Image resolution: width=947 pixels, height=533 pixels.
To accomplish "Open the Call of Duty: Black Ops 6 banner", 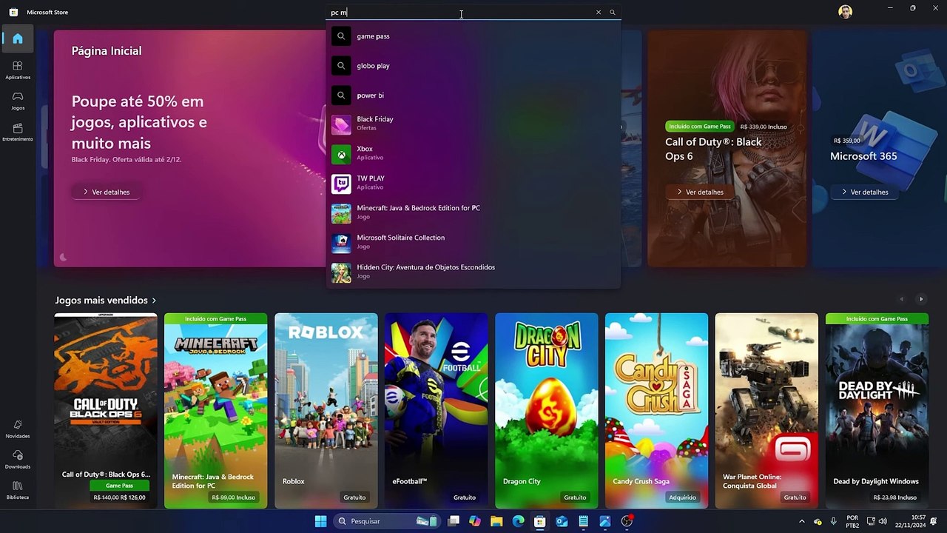I will pos(727,148).
